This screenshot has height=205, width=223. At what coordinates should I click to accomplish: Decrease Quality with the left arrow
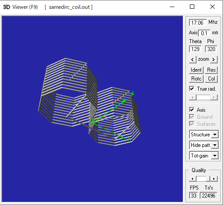click(192, 179)
